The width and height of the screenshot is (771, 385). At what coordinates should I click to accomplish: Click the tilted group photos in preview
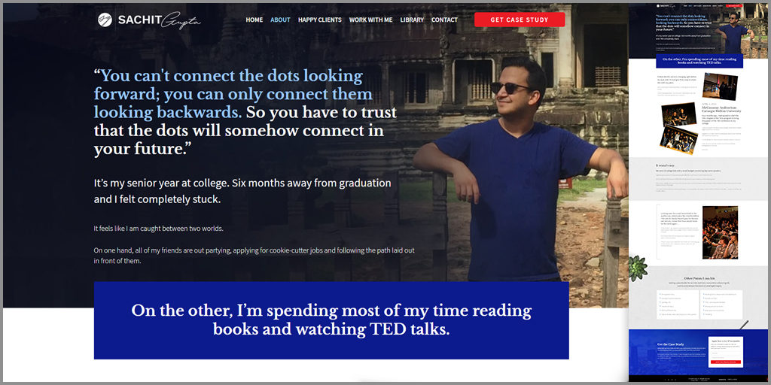click(x=678, y=128)
